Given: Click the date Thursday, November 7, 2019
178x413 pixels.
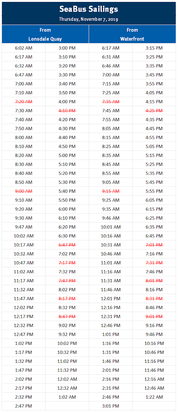Looking at the screenshot, I should [x=88, y=19].
